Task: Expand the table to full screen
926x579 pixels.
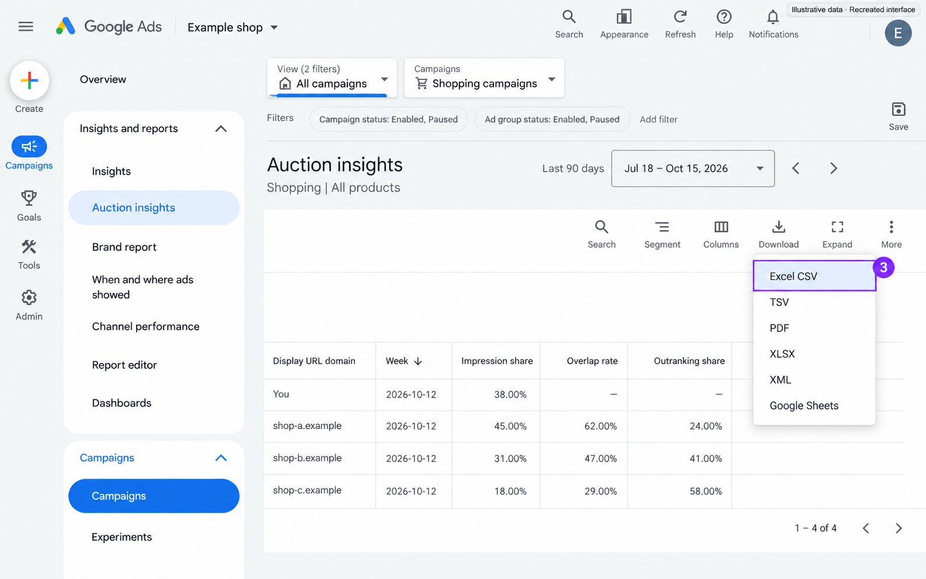Action: click(x=837, y=234)
